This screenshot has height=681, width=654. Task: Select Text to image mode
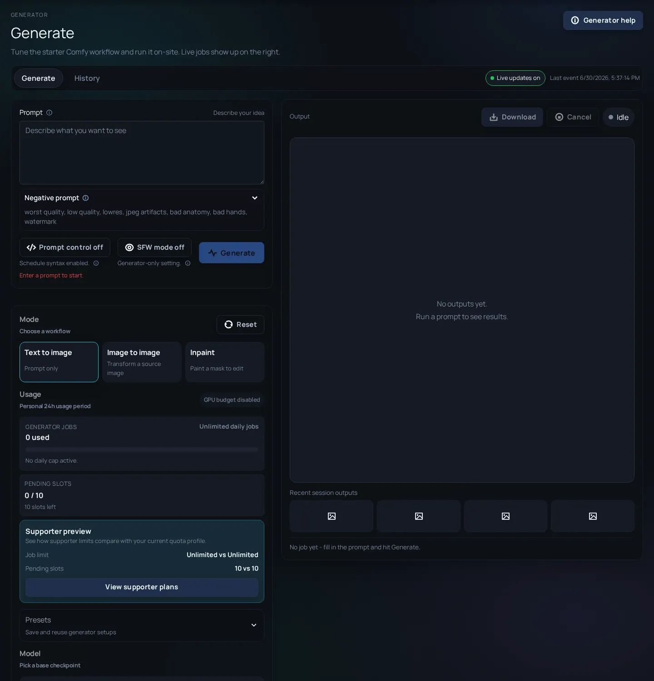[x=59, y=362]
